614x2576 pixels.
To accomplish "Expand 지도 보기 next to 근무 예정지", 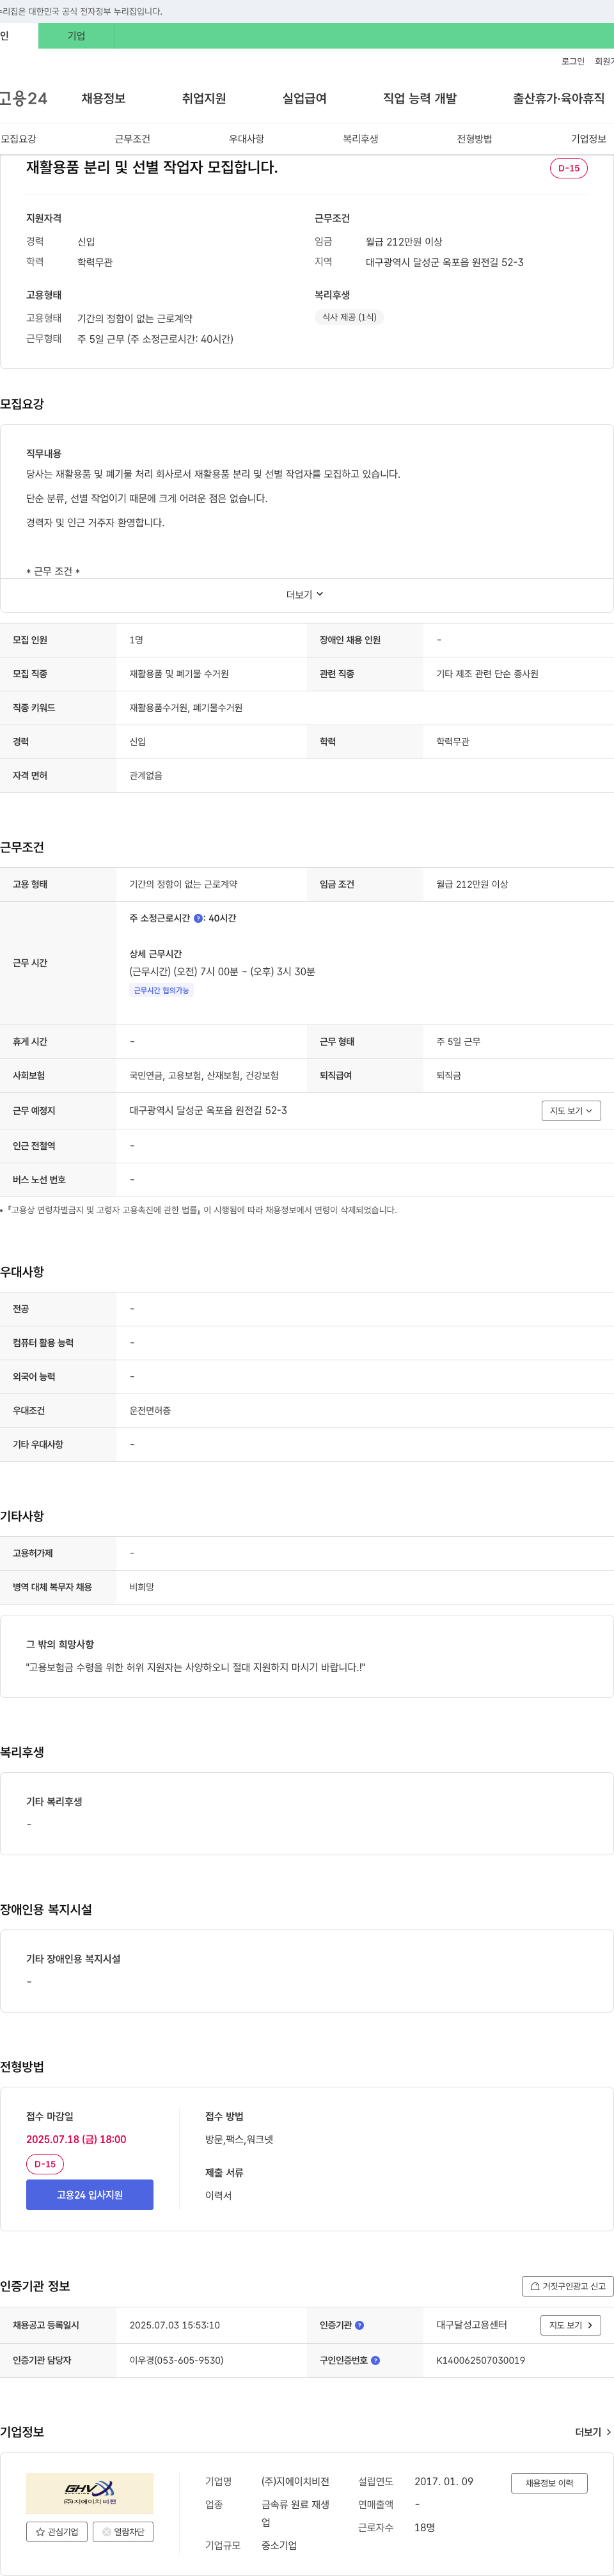I will (571, 1111).
